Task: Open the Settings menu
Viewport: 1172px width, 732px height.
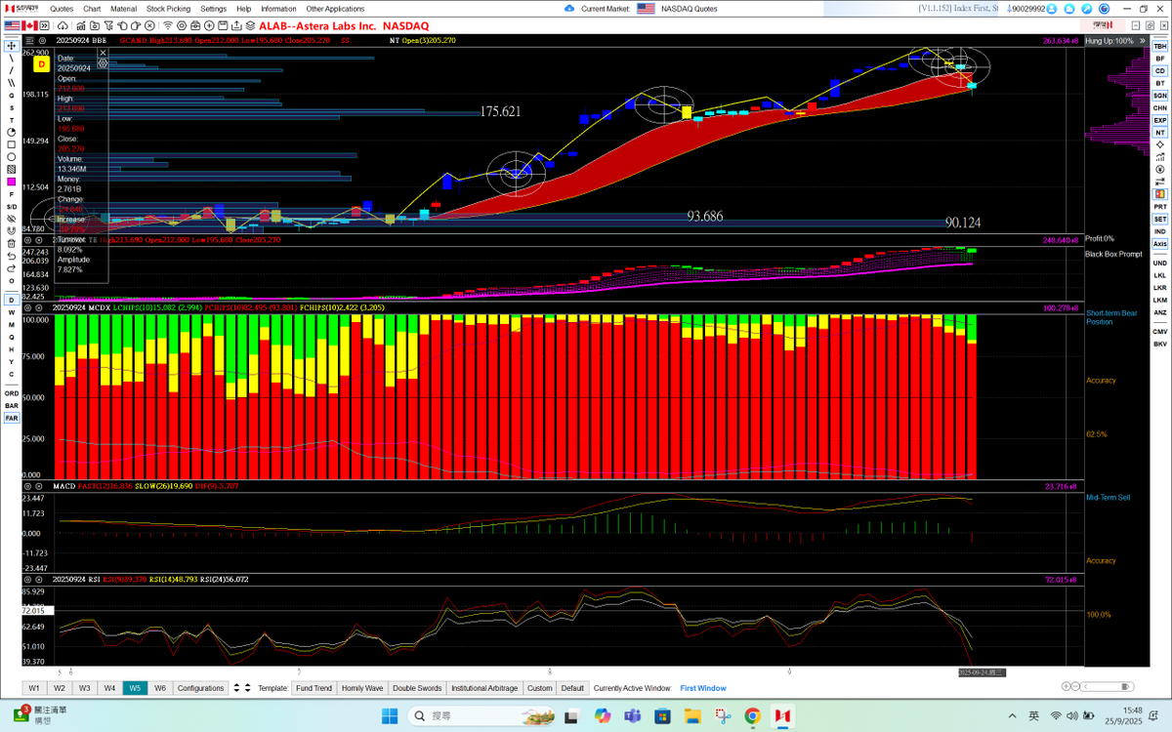Action: (214, 9)
